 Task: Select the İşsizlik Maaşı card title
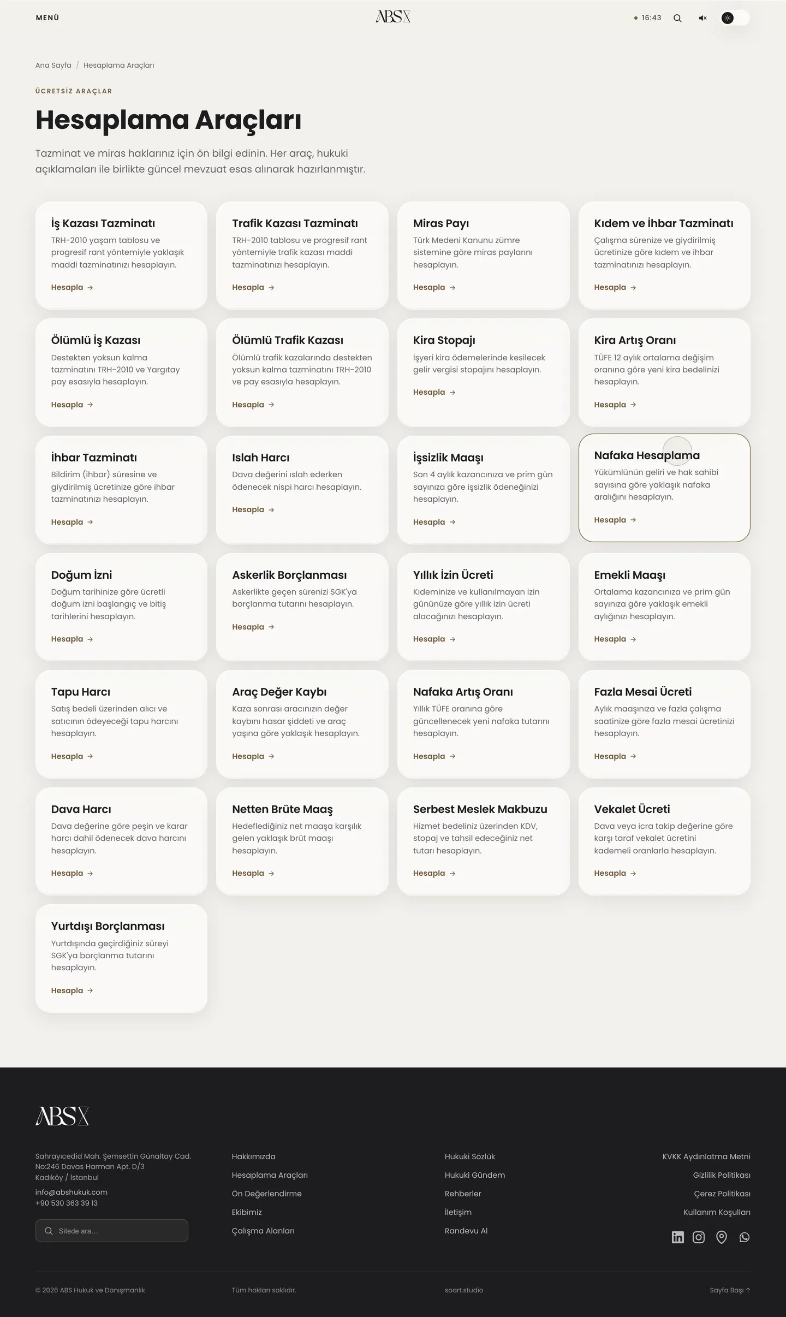tap(448, 458)
